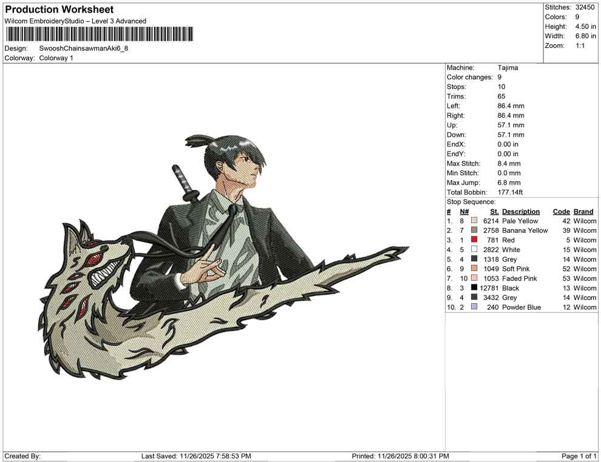Click the Code column header
The image size is (601, 462).
point(562,211)
